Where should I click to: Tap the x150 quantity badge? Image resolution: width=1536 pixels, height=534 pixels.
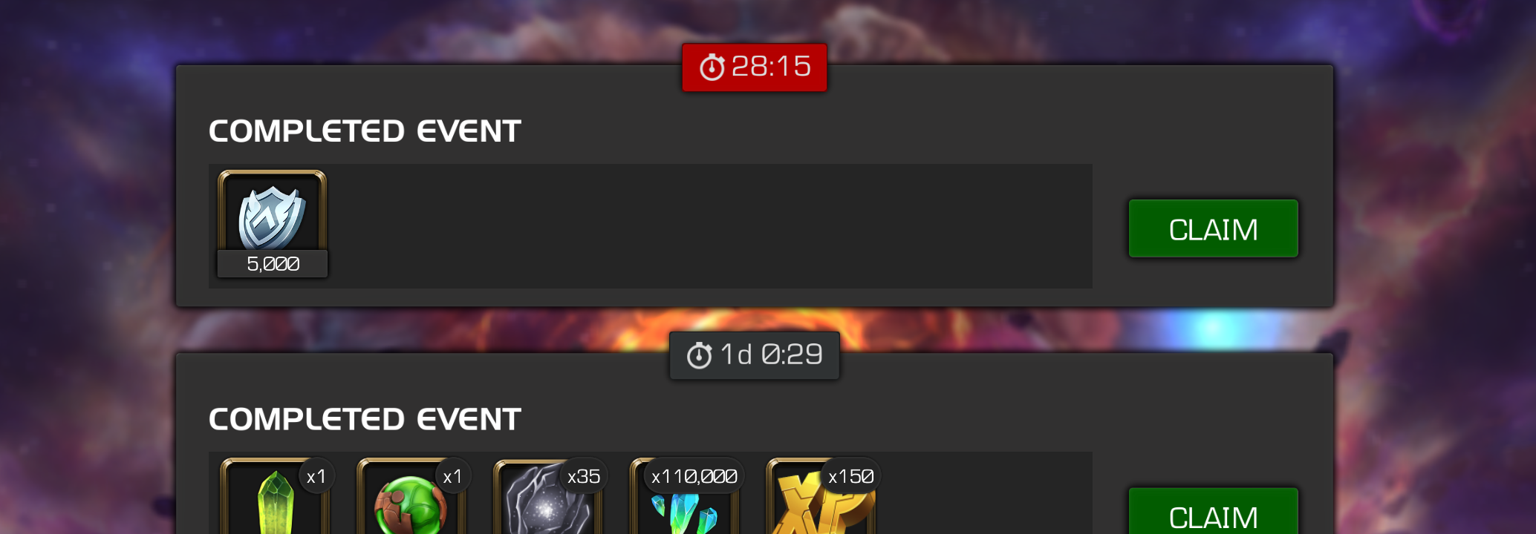click(x=851, y=476)
